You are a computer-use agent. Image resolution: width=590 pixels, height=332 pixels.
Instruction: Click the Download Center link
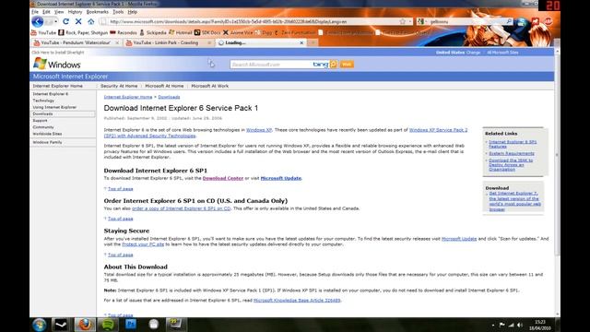click(223, 178)
